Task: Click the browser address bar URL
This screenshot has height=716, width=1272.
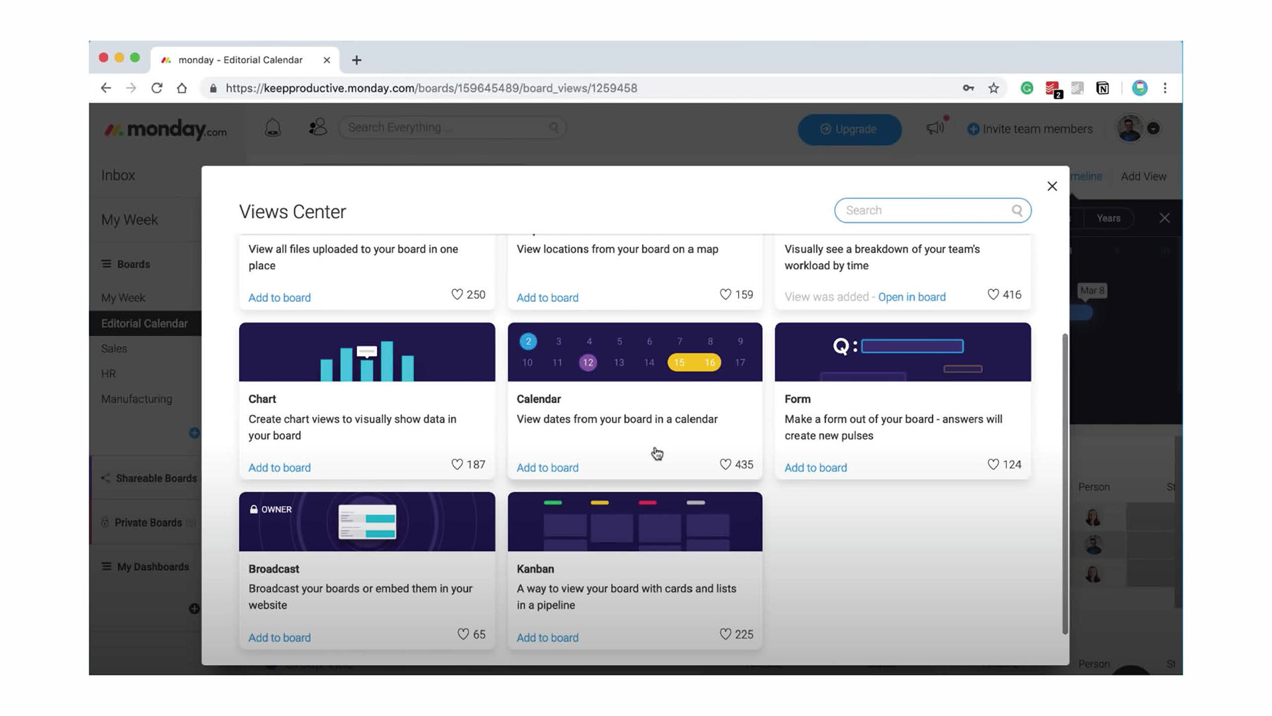Action: point(431,88)
